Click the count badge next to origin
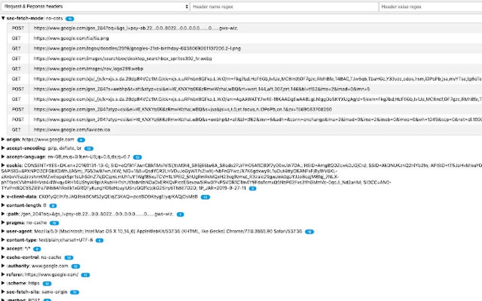This screenshot has height=301, width=482. [81, 139]
